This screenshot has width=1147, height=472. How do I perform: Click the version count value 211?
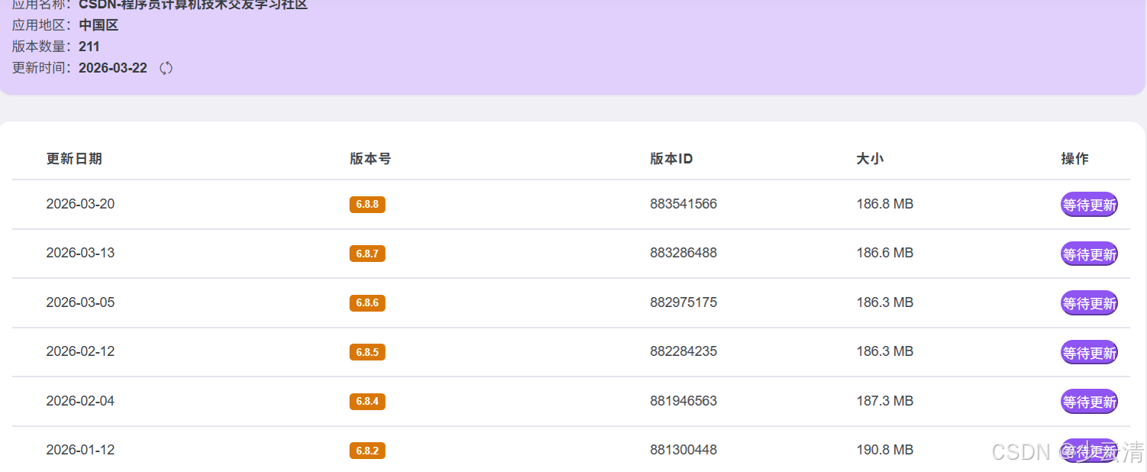tap(89, 47)
